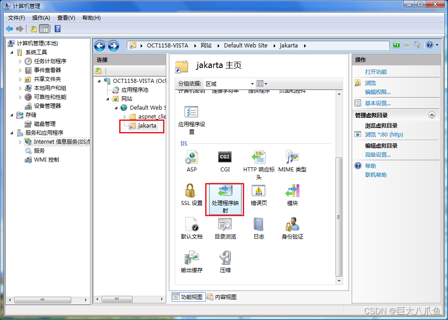The image size is (448, 320).
Task: Collapse the 存储 tree node
Action: 12,115
